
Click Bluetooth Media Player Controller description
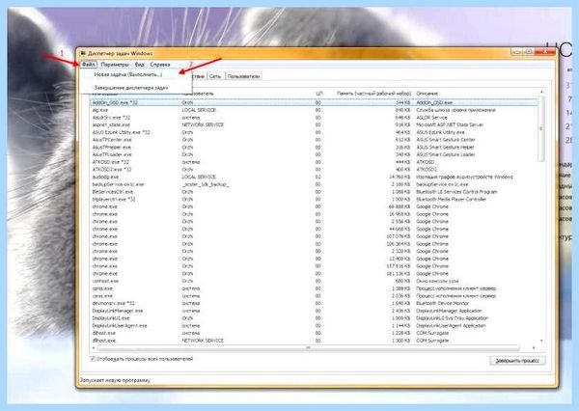click(x=452, y=199)
